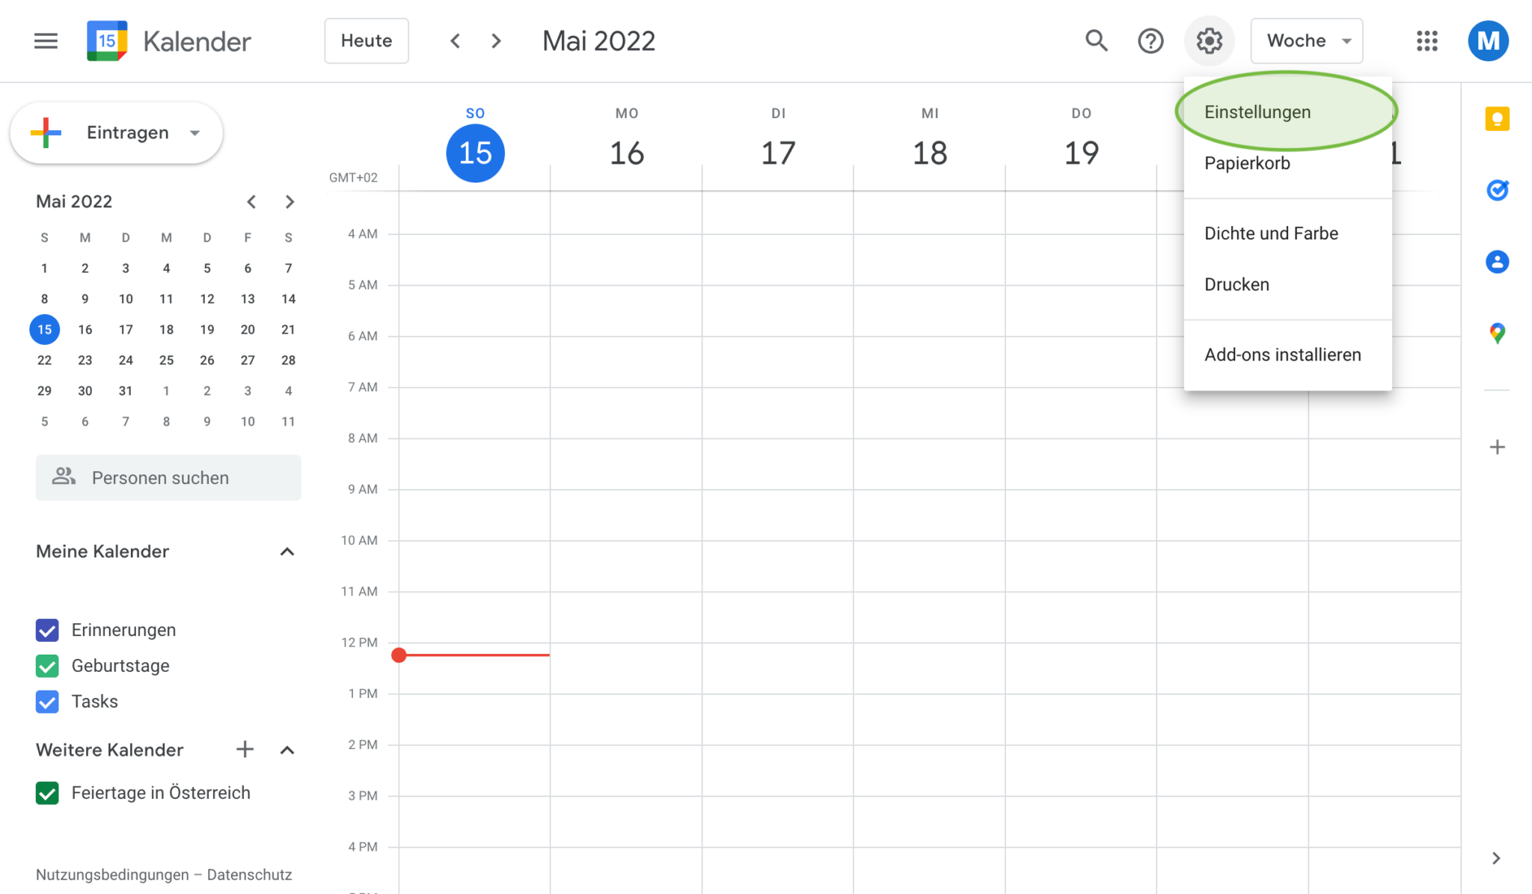
Task: Select Thursday 19 day header
Action: pyautogui.click(x=1082, y=153)
